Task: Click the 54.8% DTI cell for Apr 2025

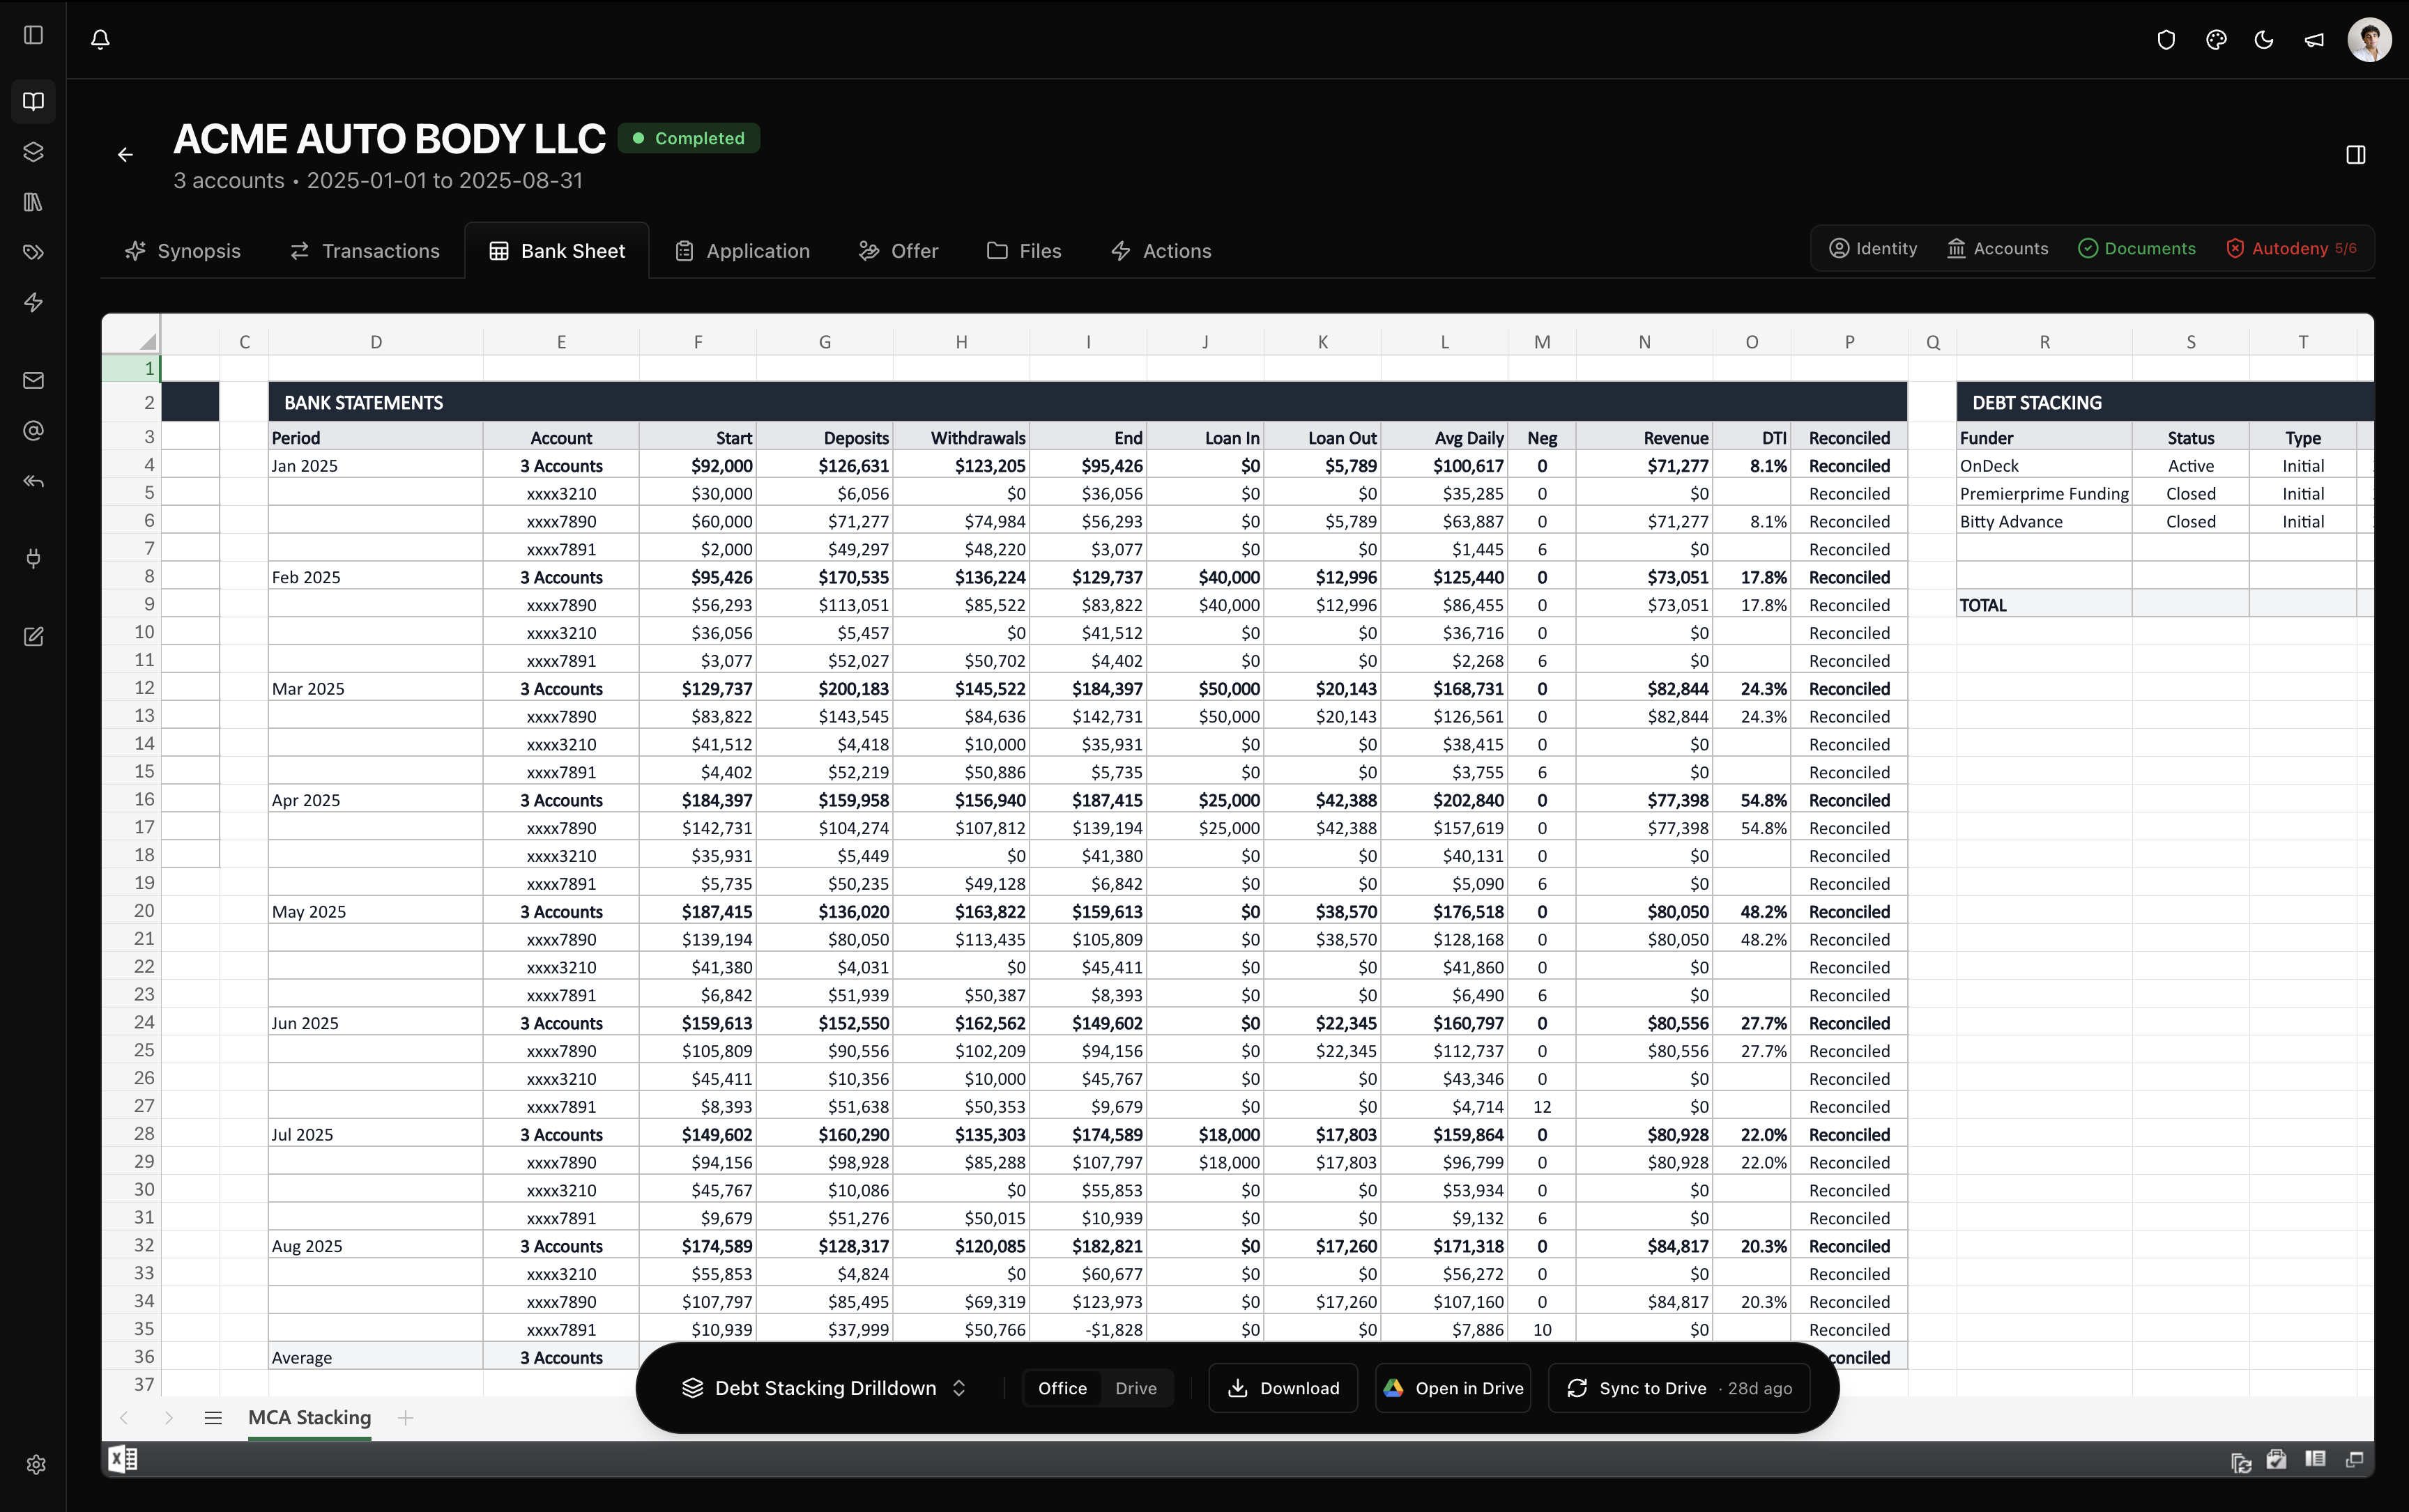Action: pyautogui.click(x=1752, y=800)
